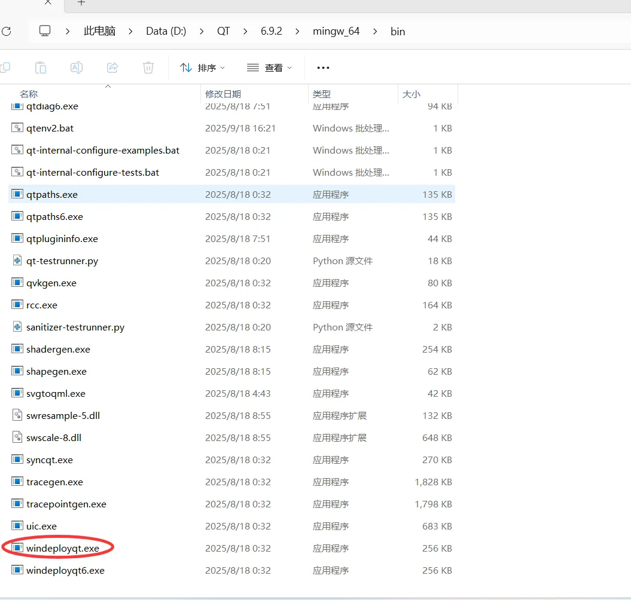Sort by 类型 column header
This screenshot has height=600, width=631.
(322, 94)
